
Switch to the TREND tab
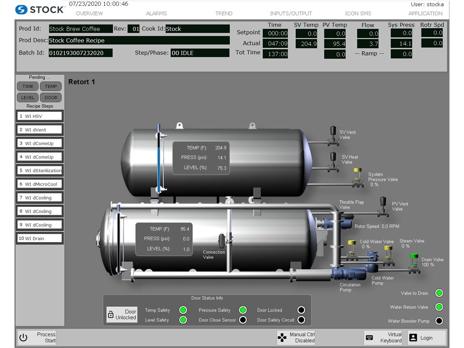(224, 14)
